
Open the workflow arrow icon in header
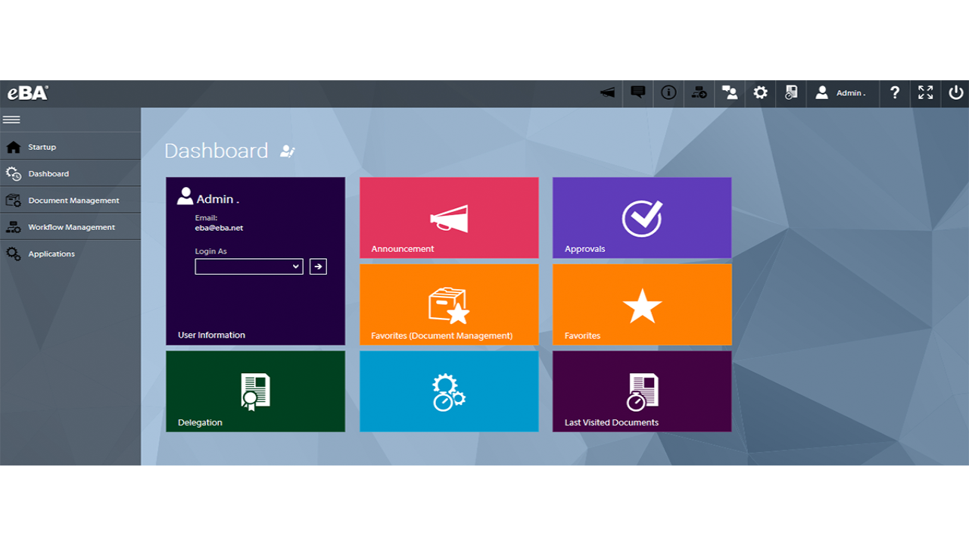[699, 92]
